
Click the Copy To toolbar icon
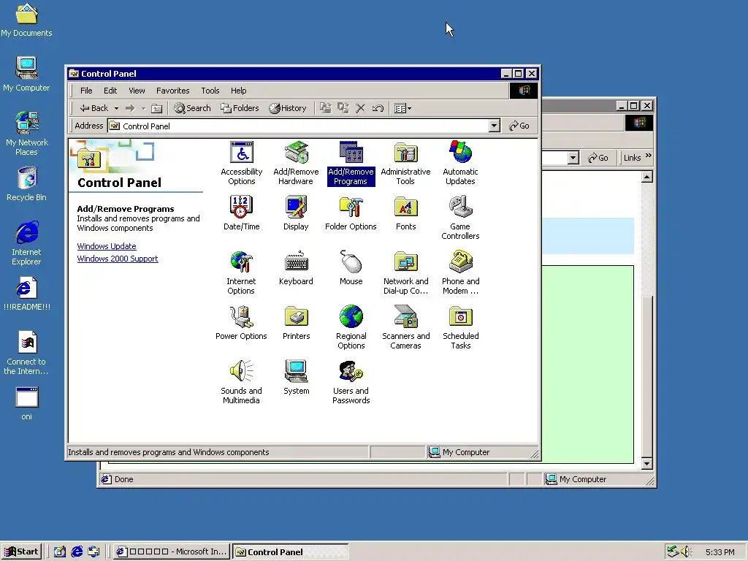click(343, 108)
